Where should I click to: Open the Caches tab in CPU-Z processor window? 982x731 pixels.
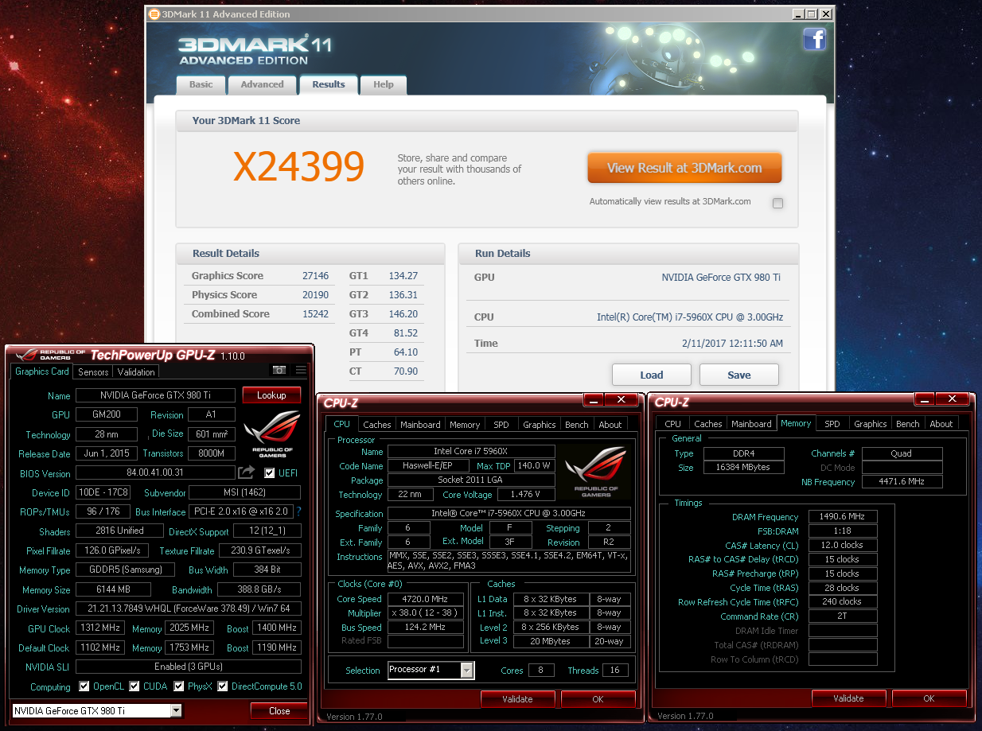pyautogui.click(x=377, y=425)
